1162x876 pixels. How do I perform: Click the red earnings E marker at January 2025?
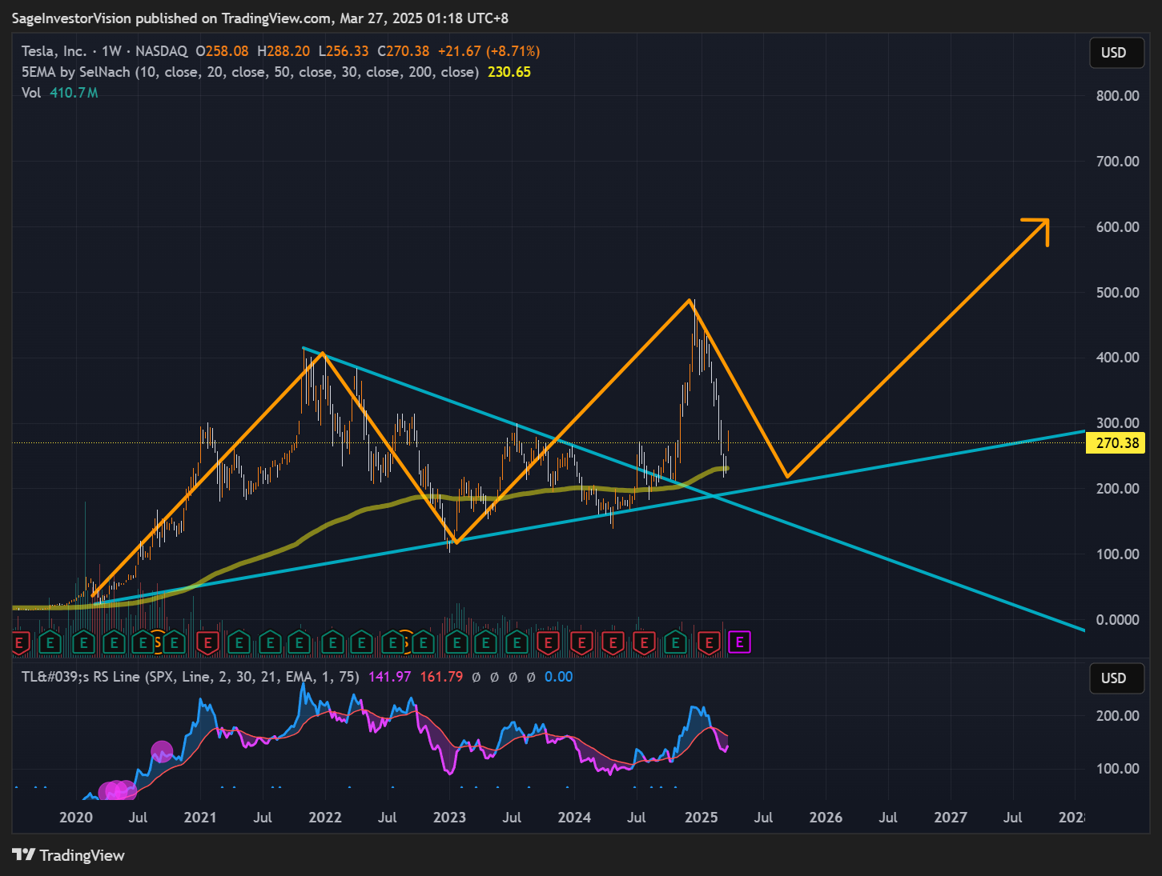[x=709, y=642]
